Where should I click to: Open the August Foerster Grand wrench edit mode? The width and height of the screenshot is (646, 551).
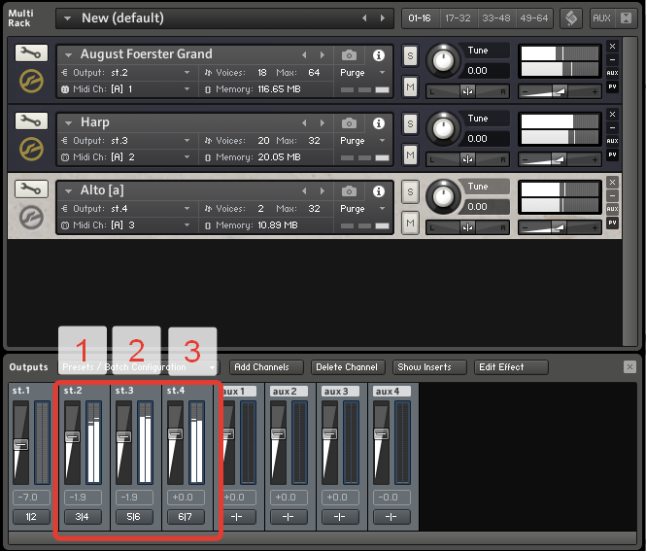pyautogui.click(x=31, y=52)
